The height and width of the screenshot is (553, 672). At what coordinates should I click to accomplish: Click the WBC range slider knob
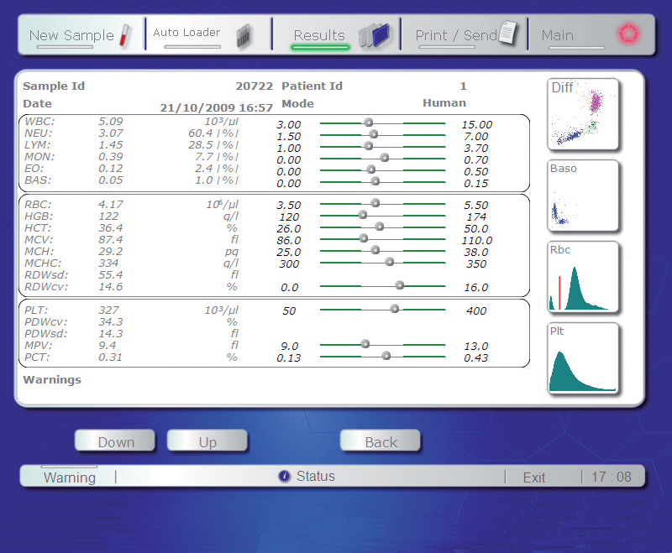pos(368,123)
